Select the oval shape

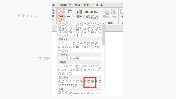coord(67,24)
